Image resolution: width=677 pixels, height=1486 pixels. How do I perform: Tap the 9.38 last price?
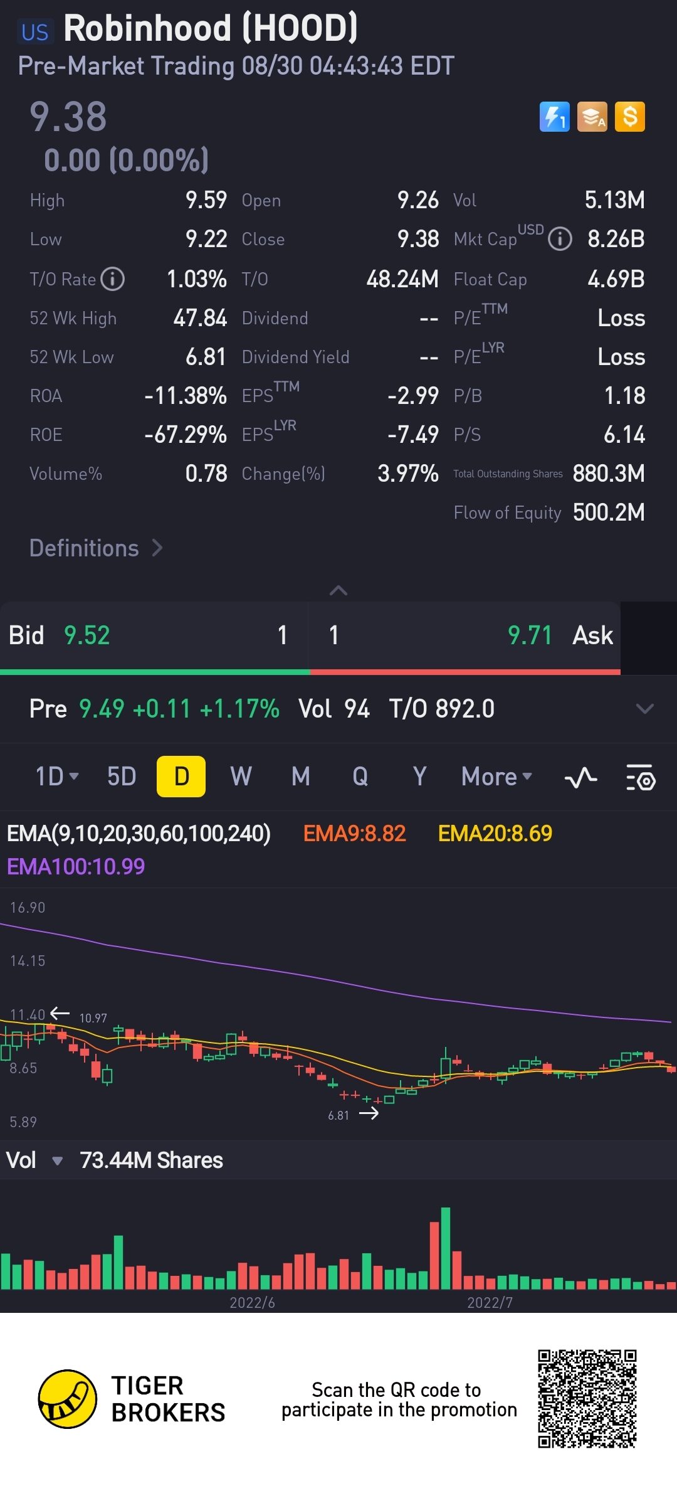(x=68, y=117)
